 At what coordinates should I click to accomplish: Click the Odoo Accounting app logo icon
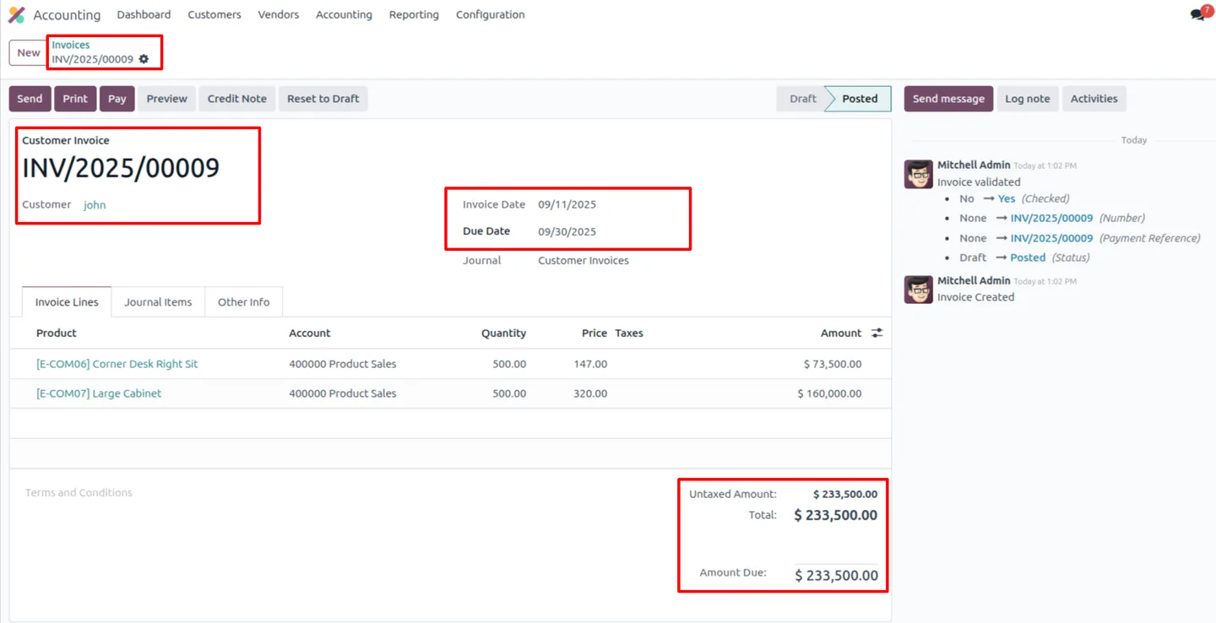17,14
